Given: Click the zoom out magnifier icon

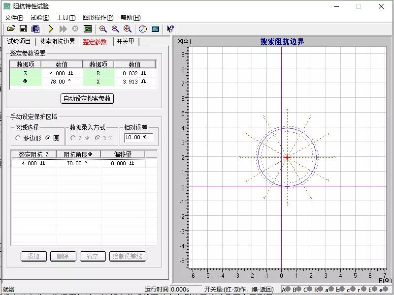Looking at the screenshot, I should tap(115, 29).
